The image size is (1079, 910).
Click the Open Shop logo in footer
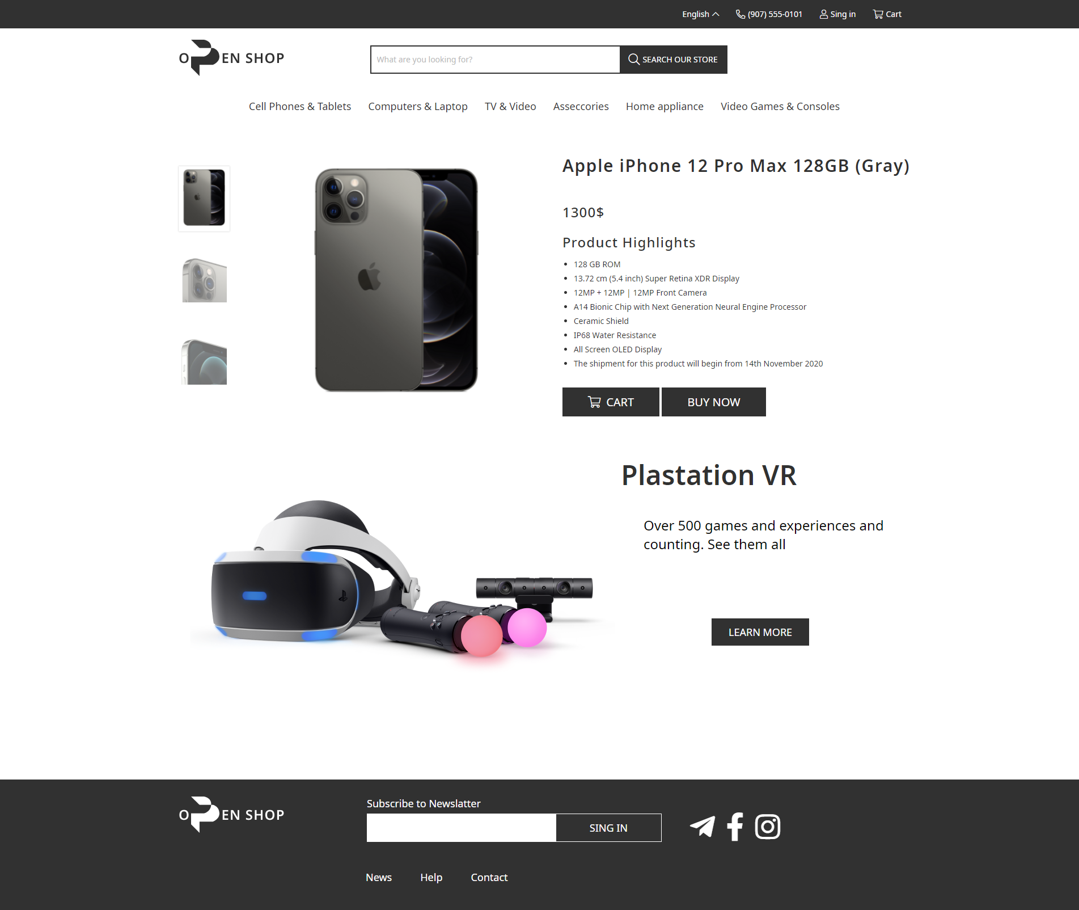pyautogui.click(x=231, y=815)
